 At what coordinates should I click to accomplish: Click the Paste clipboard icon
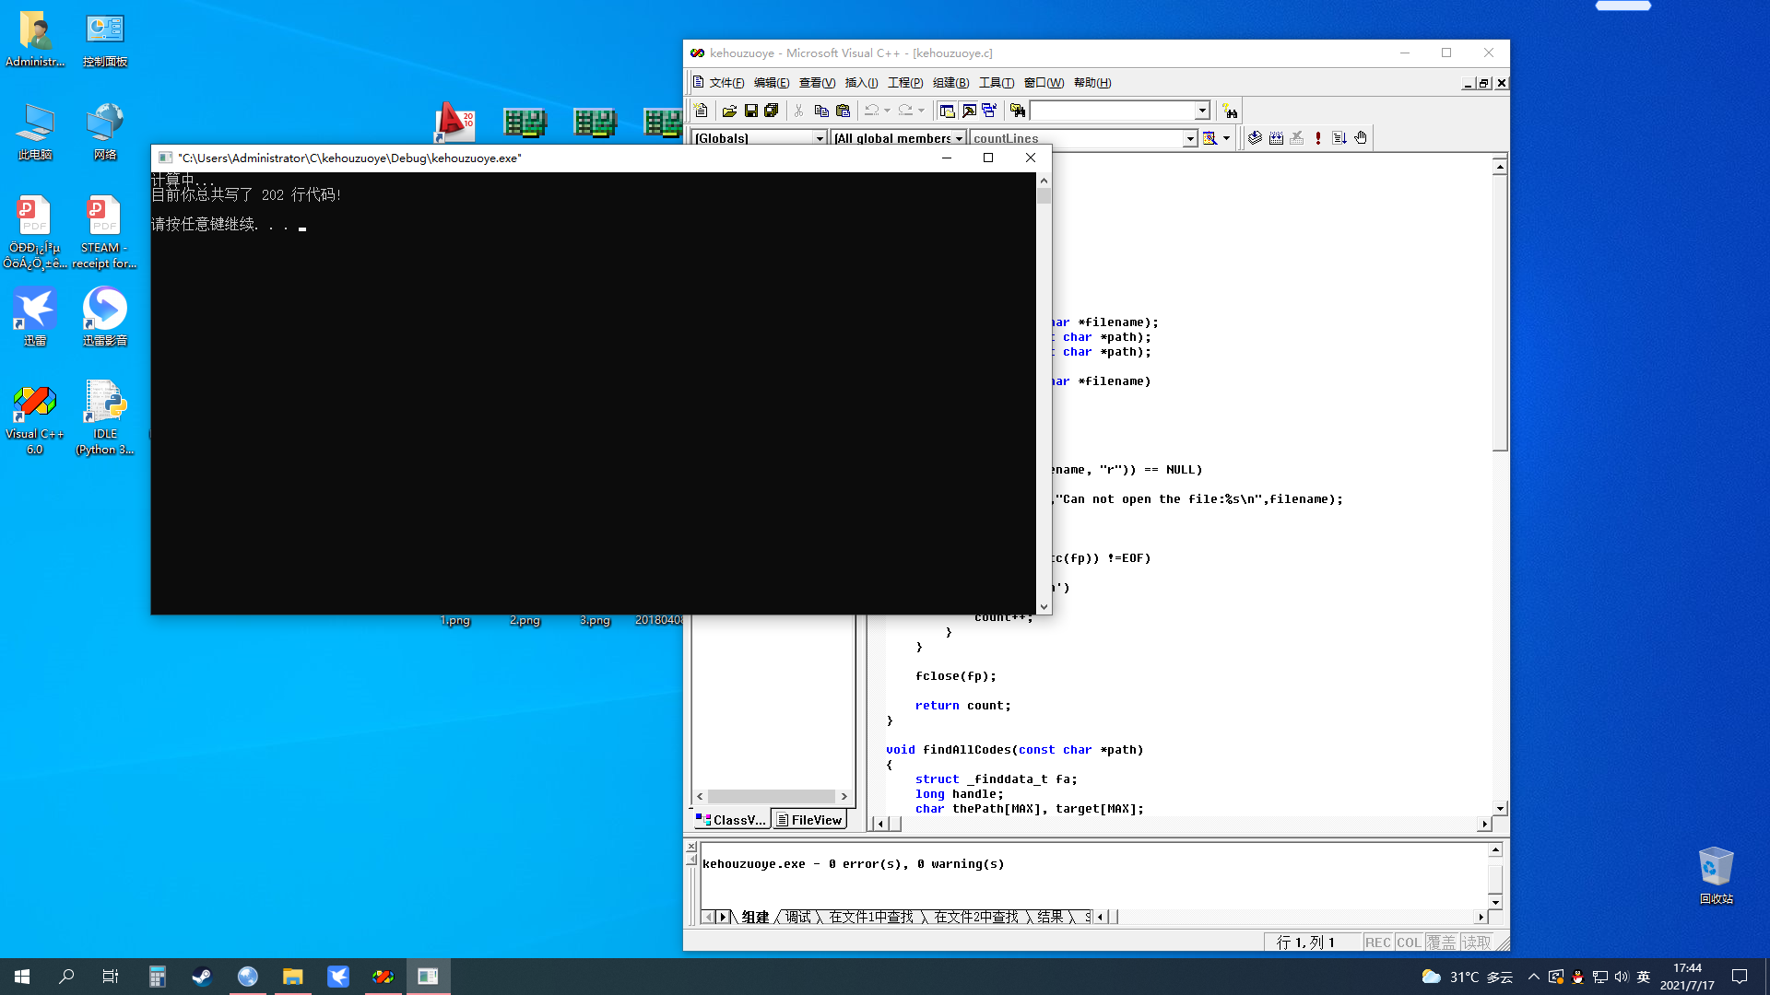(x=843, y=111)
